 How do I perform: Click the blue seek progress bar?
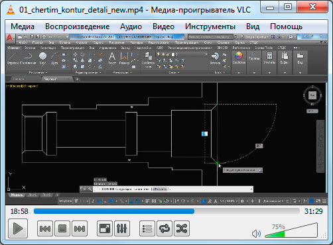click(166, 211)
